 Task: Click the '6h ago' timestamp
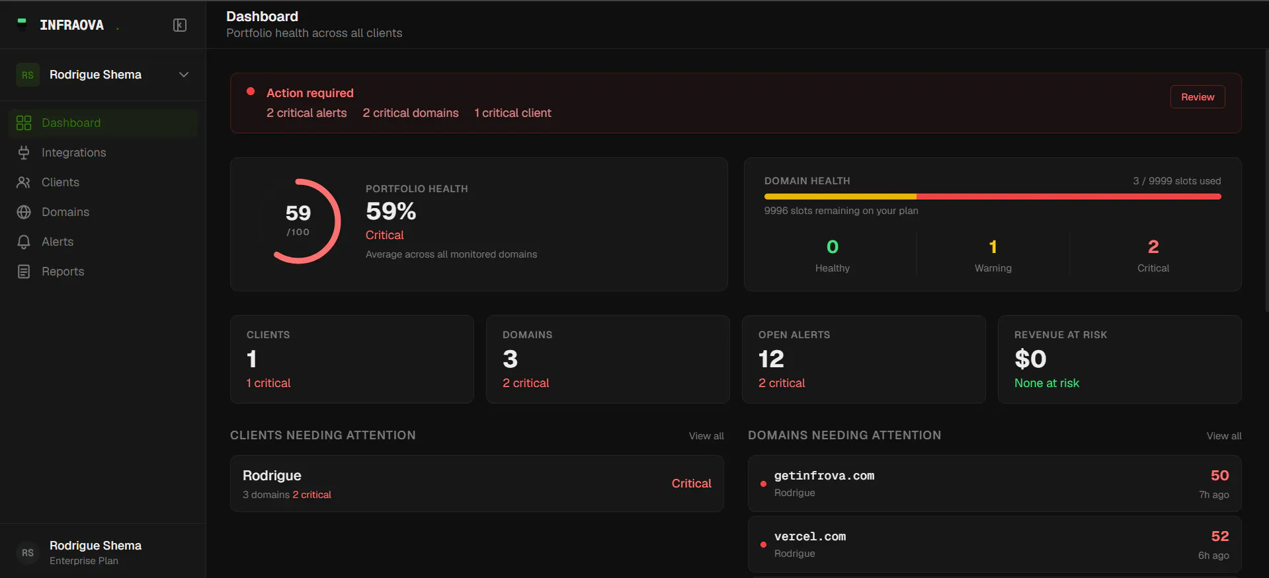pos(1213,556)
